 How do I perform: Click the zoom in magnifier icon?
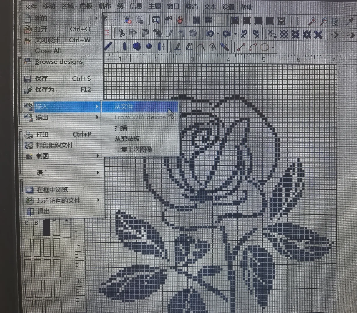[x=312, y=21]
